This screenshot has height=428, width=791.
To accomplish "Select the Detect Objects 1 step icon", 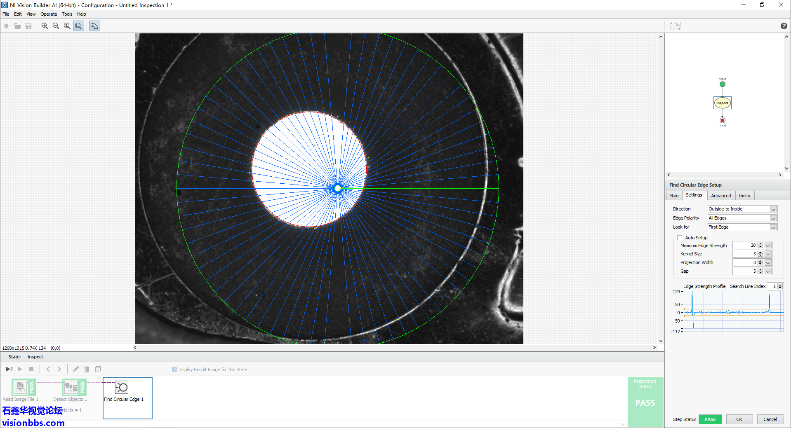I will tap(71, 388).
